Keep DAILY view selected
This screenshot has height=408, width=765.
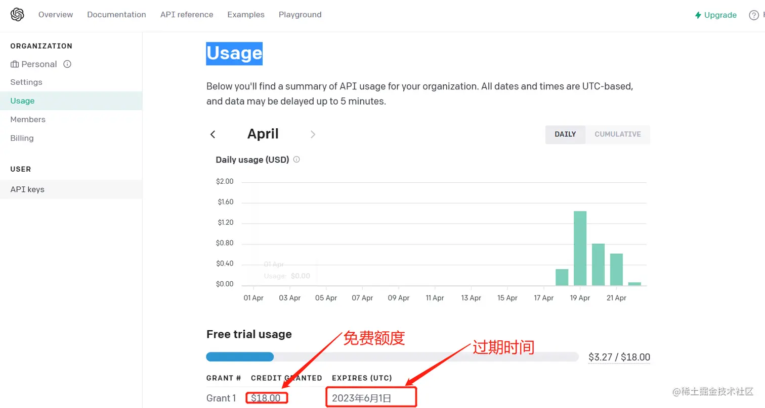tap(565, 134)
